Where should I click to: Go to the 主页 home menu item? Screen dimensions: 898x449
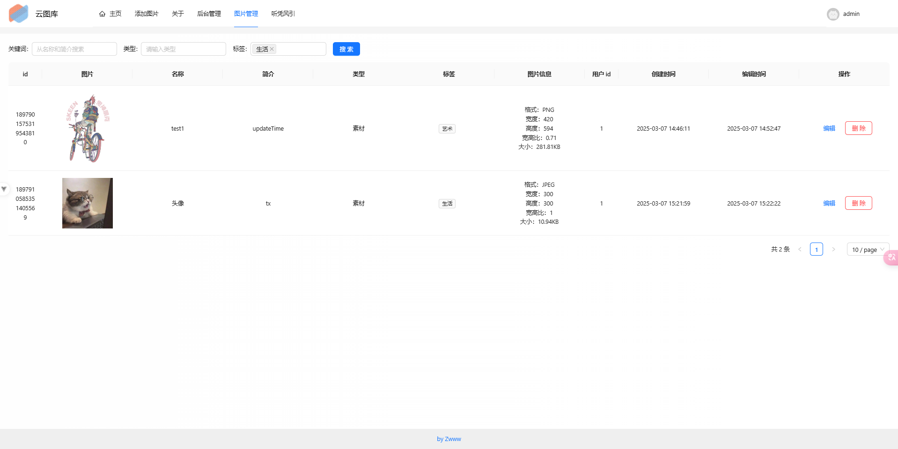click(110, 14)
